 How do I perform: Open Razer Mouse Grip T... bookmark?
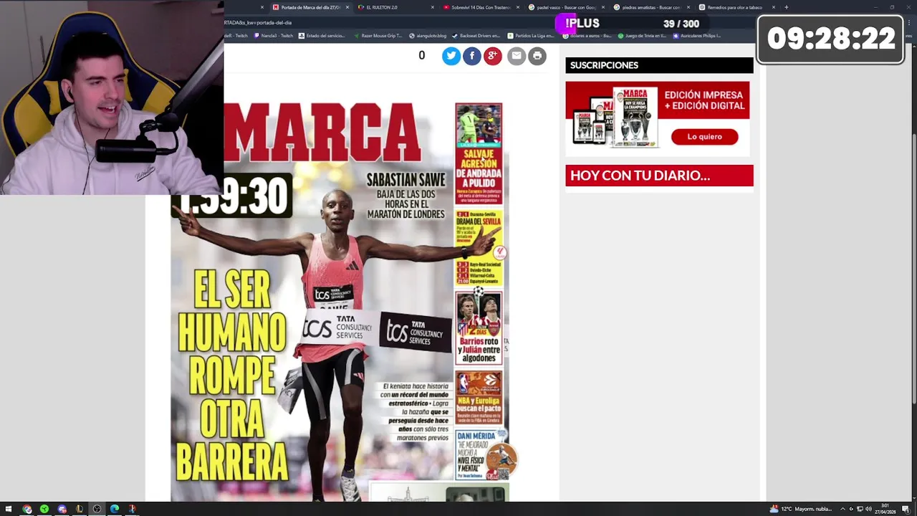click(378, 35)
